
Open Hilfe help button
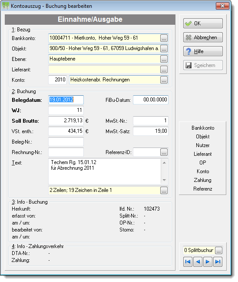[x=203, y=51]
